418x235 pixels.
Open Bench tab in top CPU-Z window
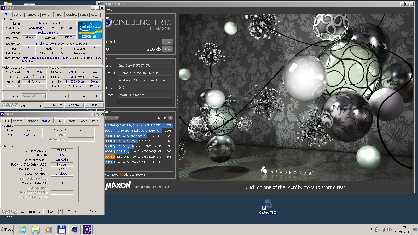click(x=84, y=15)
